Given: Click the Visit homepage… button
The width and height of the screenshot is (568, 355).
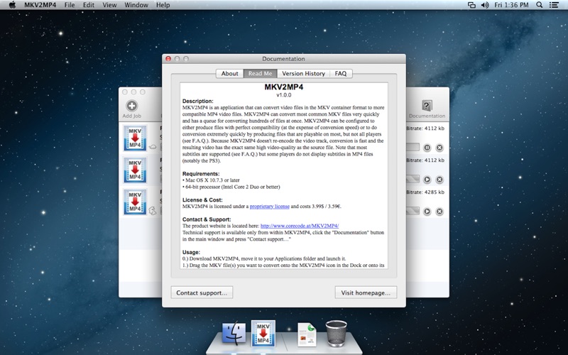Looking at the screenshot, I should point(366,293).
